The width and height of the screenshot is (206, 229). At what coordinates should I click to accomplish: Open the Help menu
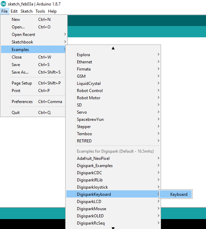pos(52,11)
